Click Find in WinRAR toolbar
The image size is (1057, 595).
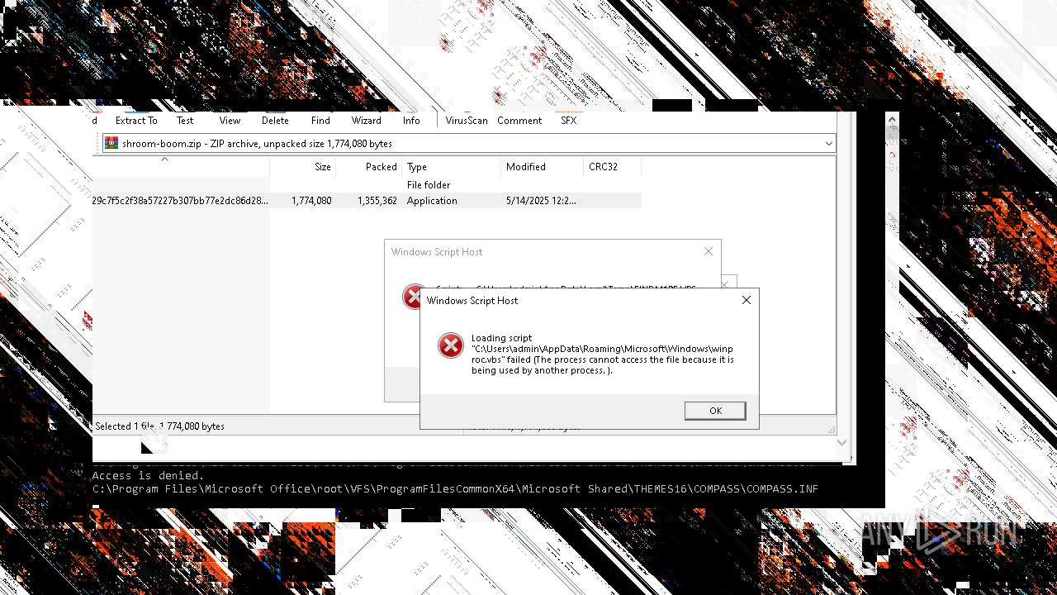[x=320, y=121]
